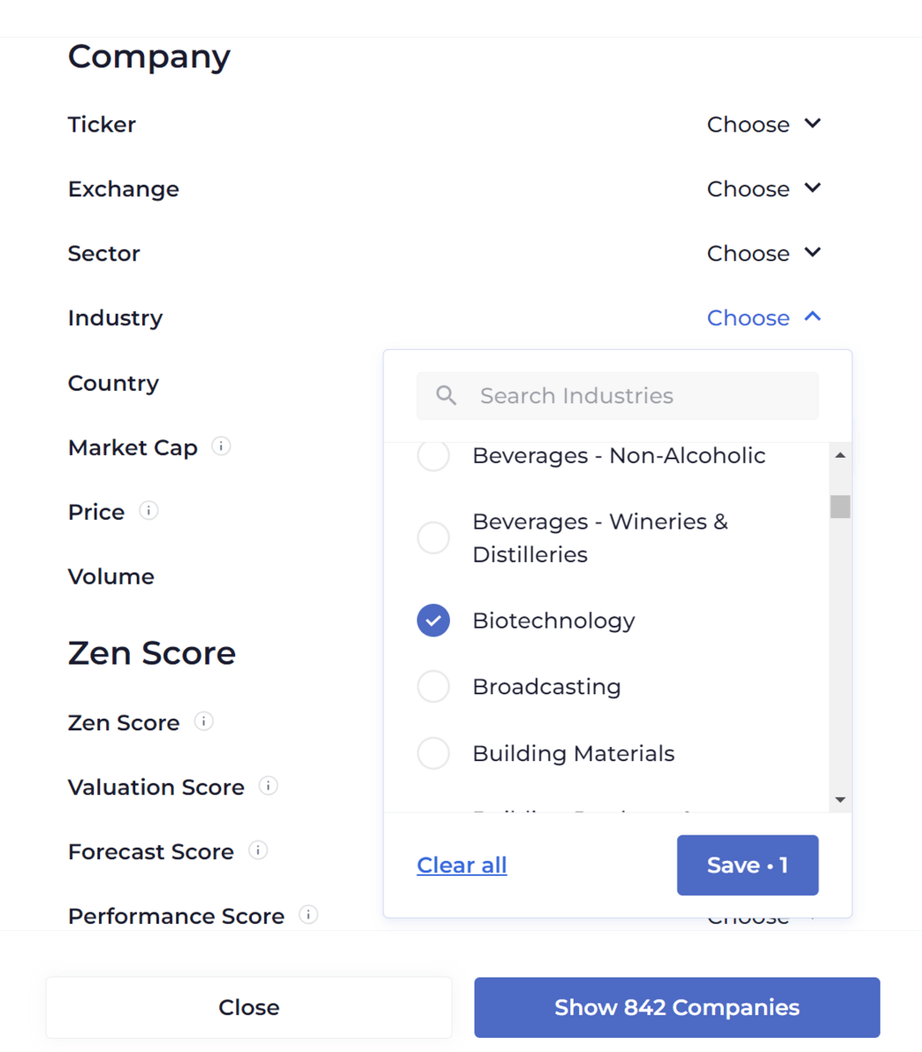This screenshot has width=922, height=1052.
Task: Click the Save • 1 button
Action: (747, 865)
